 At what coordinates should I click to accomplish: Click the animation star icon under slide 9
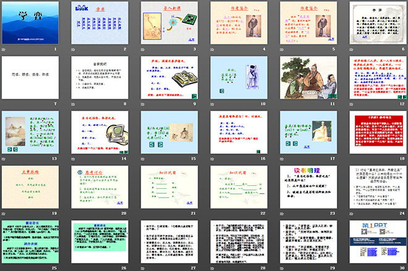coord(143,104)
